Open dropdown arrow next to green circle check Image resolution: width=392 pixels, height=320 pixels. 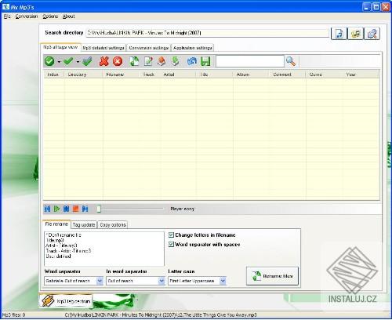[59, 62]
